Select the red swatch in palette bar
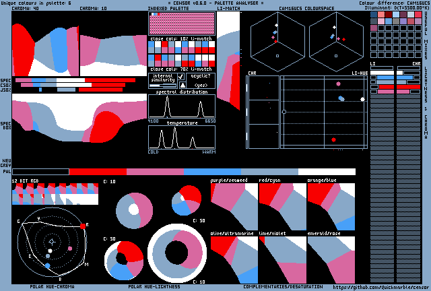This screenshot has height=291, width=431. point(98,172)
